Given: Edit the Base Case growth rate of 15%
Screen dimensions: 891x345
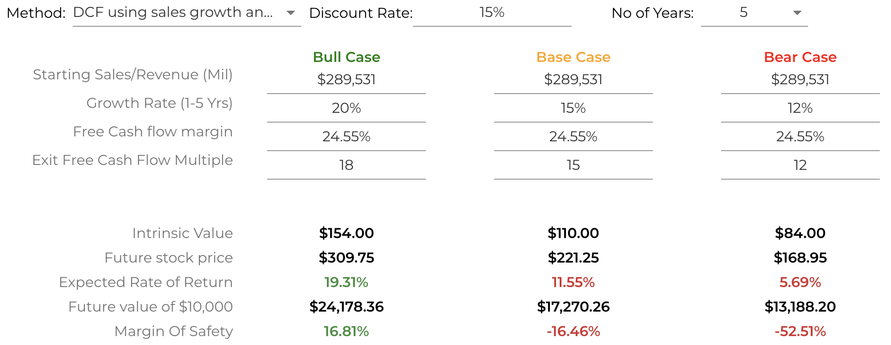Looking at the screenshot, I should 573,108.
